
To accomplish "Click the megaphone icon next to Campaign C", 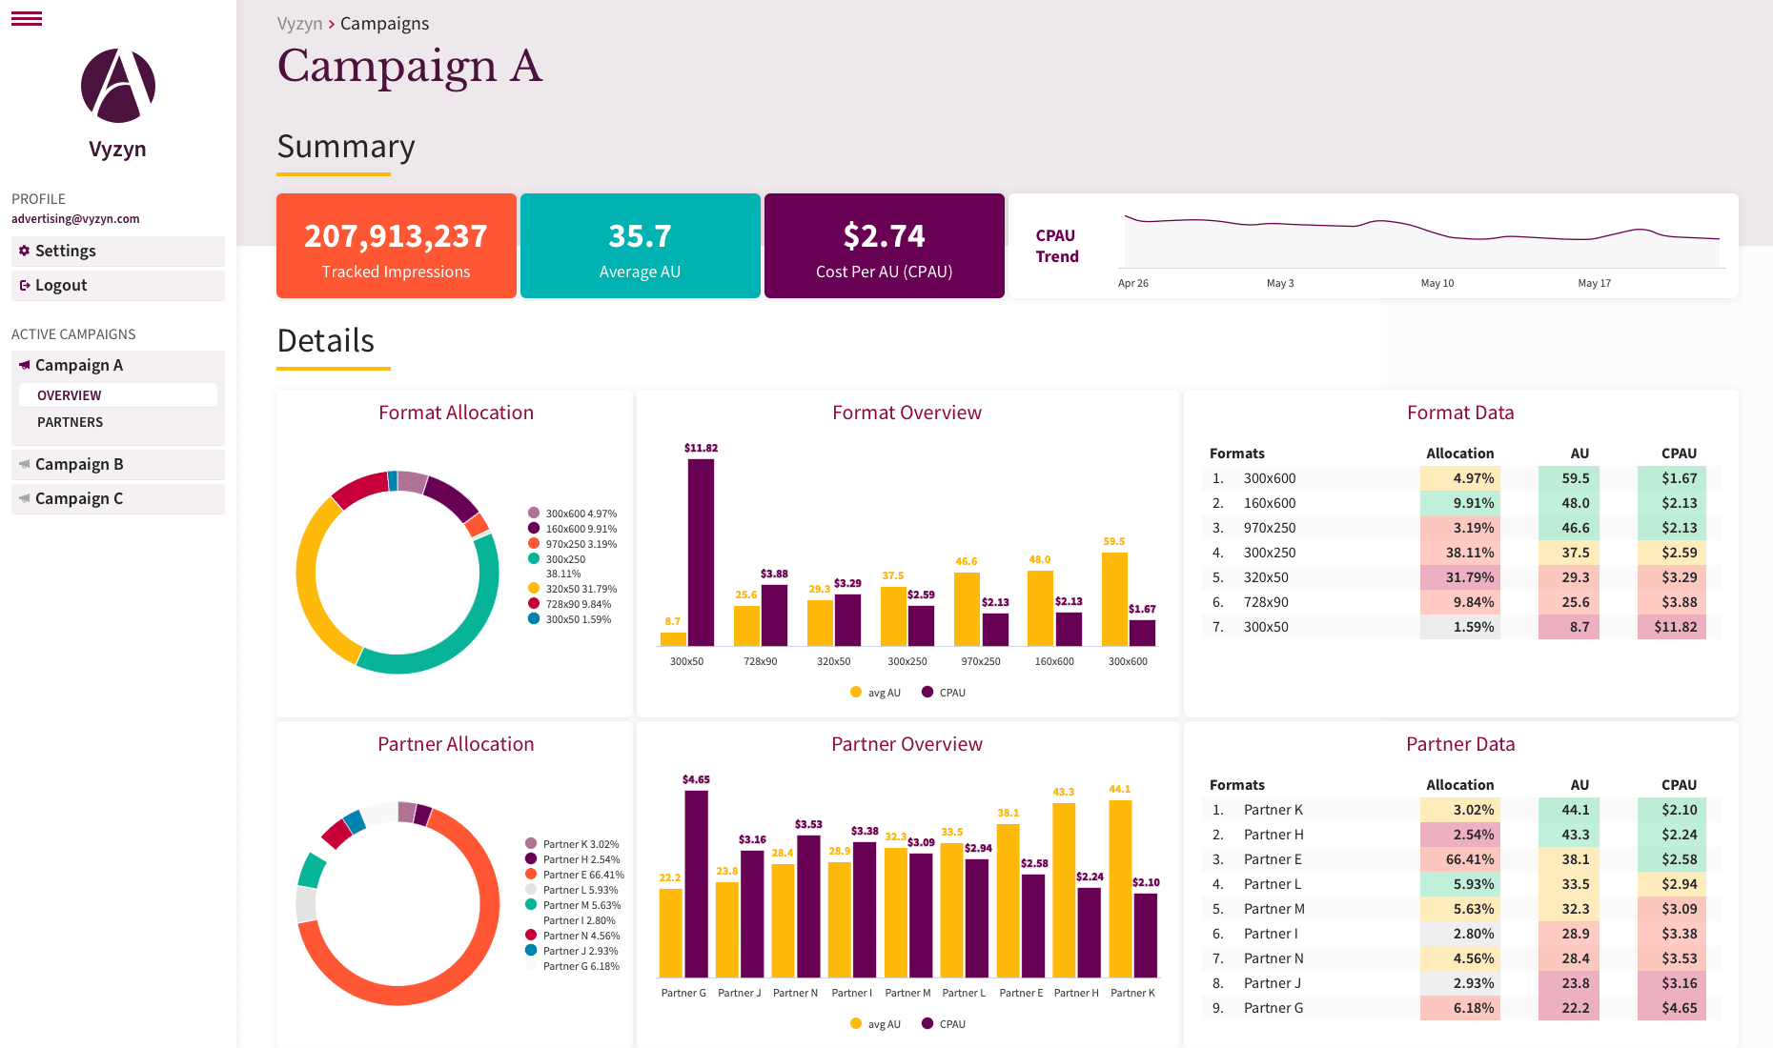I will coord(24,498).
